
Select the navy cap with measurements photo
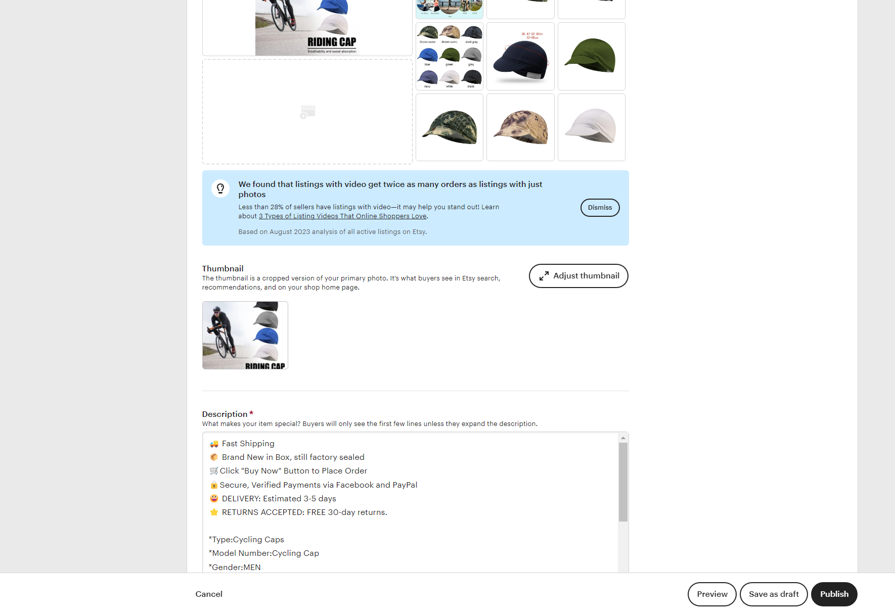click(520, 56)
